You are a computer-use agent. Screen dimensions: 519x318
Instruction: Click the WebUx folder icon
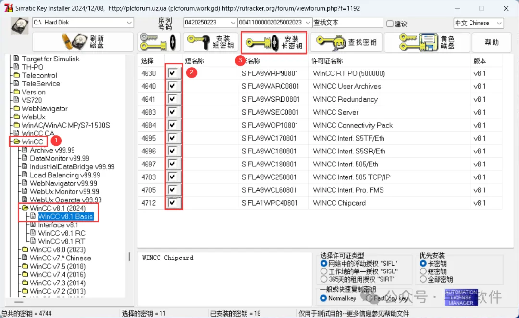pos(16,117)
